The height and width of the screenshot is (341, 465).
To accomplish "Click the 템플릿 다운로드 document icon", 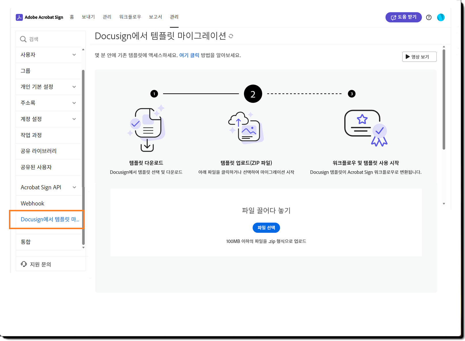I will click(x=146, y=129).
